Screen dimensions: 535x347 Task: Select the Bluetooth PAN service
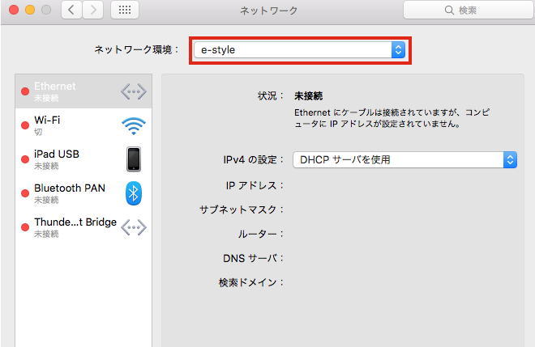[83, 193]
